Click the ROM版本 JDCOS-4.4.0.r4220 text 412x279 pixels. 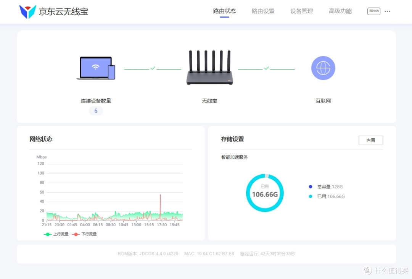[148, 254]
